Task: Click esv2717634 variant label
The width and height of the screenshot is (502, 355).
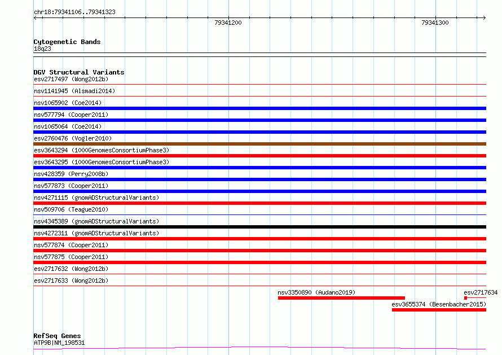Action: pyautogui.click(x=481, y=292)
